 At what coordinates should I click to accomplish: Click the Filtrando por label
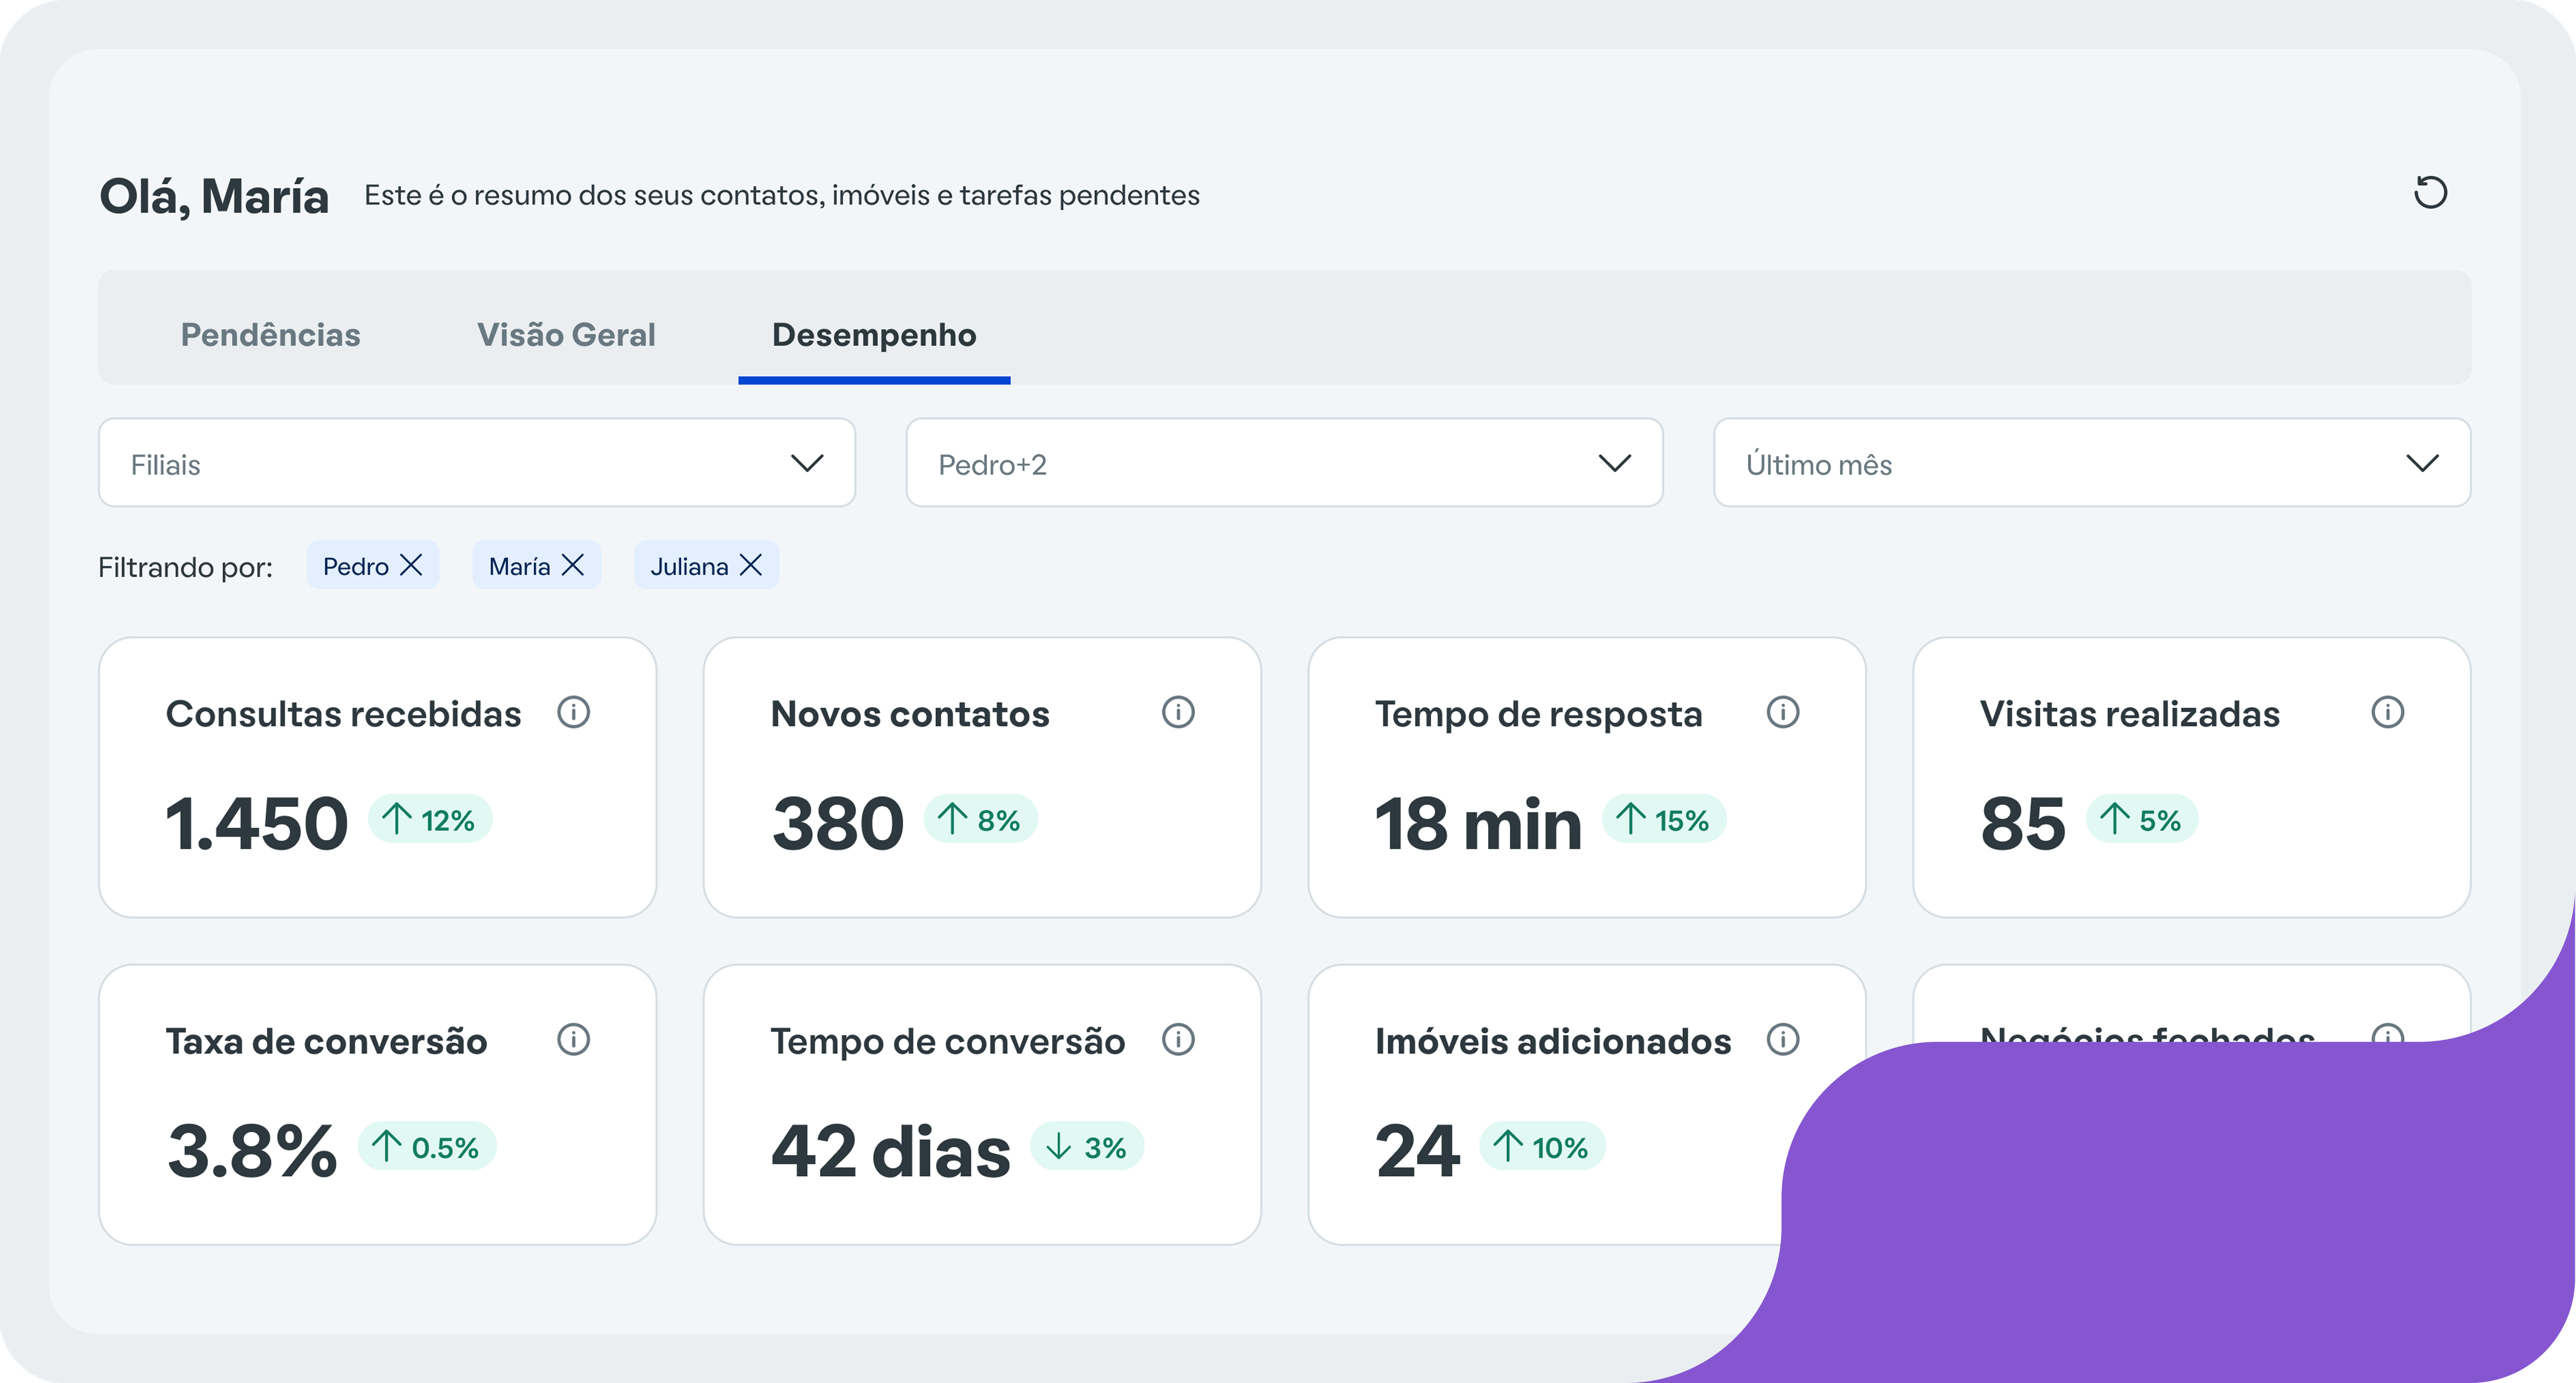click(185, 567)
